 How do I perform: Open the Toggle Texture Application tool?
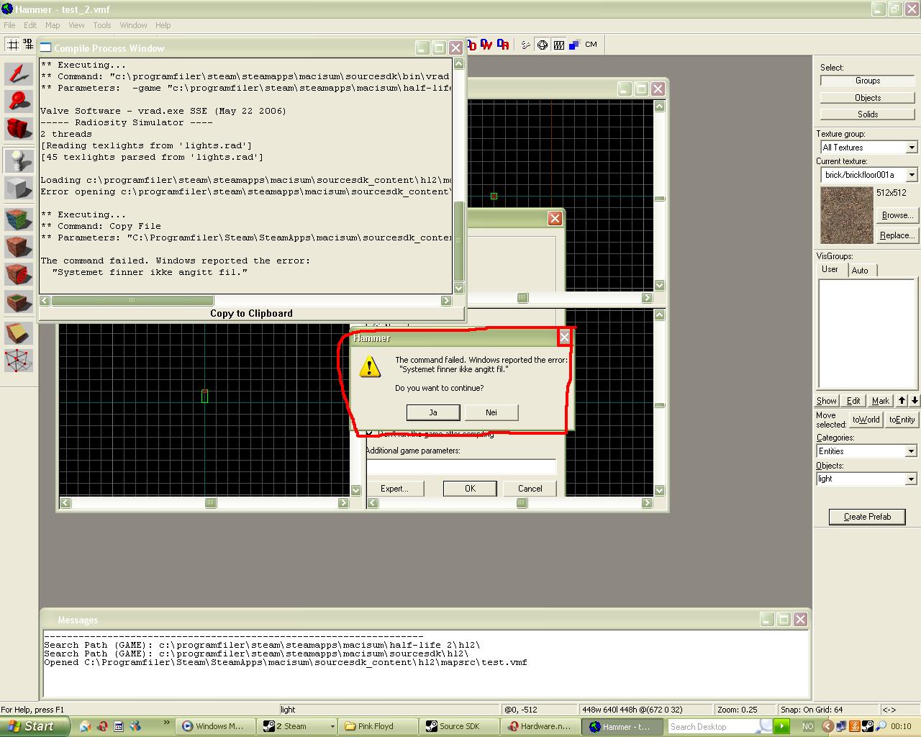[x=19, y=218]
